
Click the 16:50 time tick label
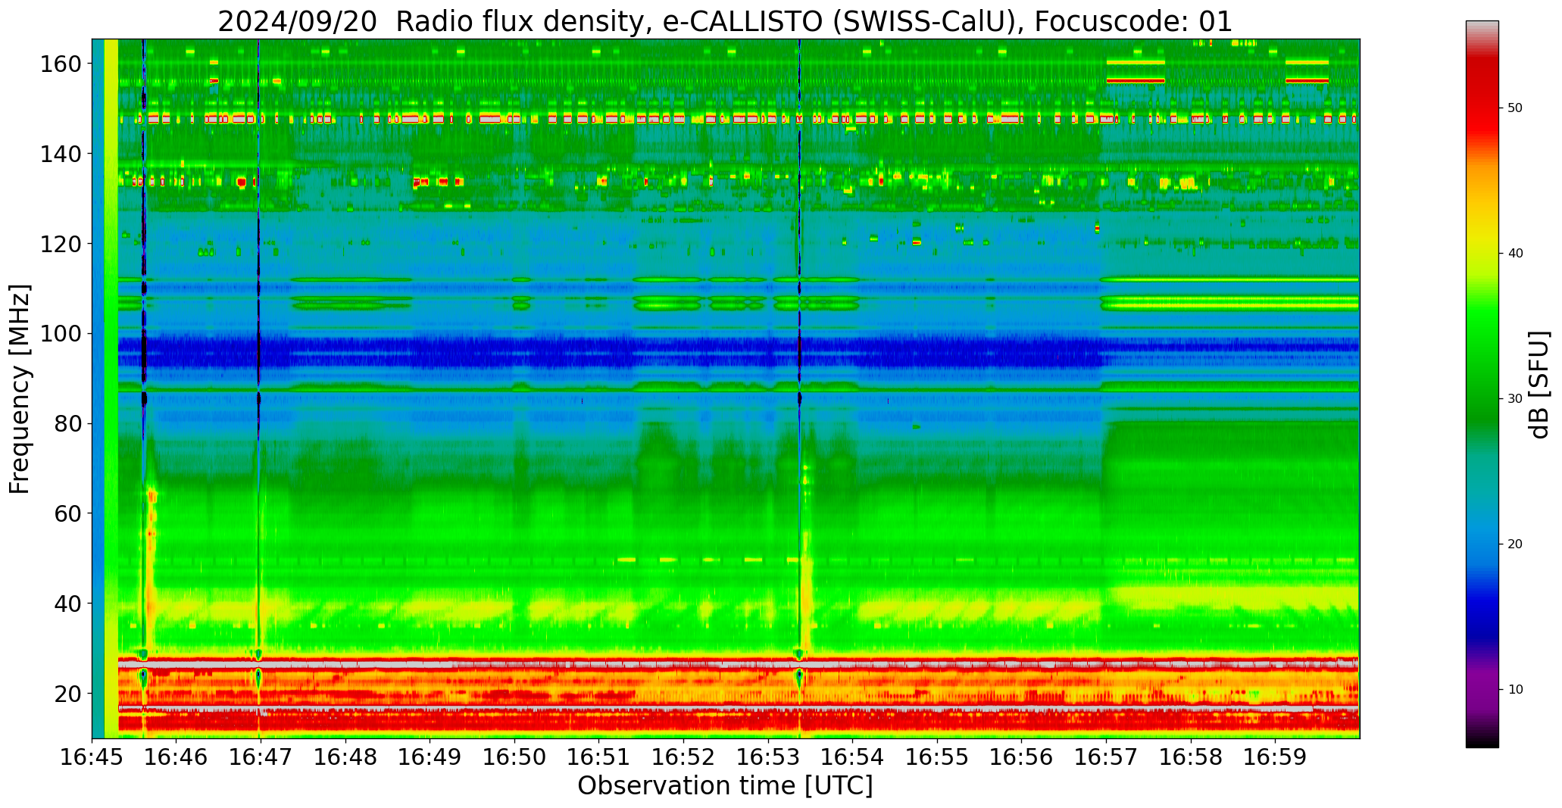514,757
